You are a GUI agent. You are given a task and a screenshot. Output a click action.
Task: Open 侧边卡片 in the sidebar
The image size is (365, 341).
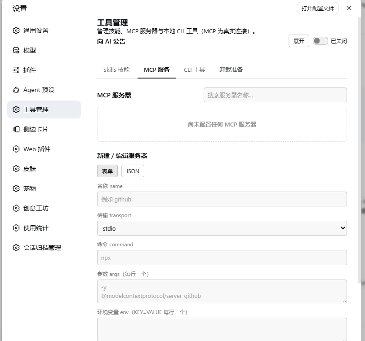[x=44, y=129]
